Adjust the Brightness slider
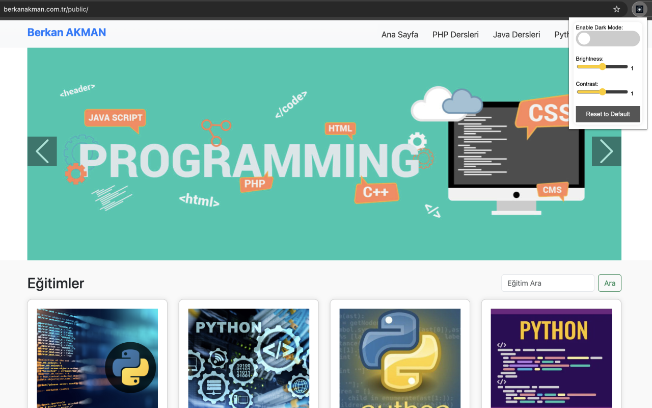Screen dimensions: 652x408 602,67
